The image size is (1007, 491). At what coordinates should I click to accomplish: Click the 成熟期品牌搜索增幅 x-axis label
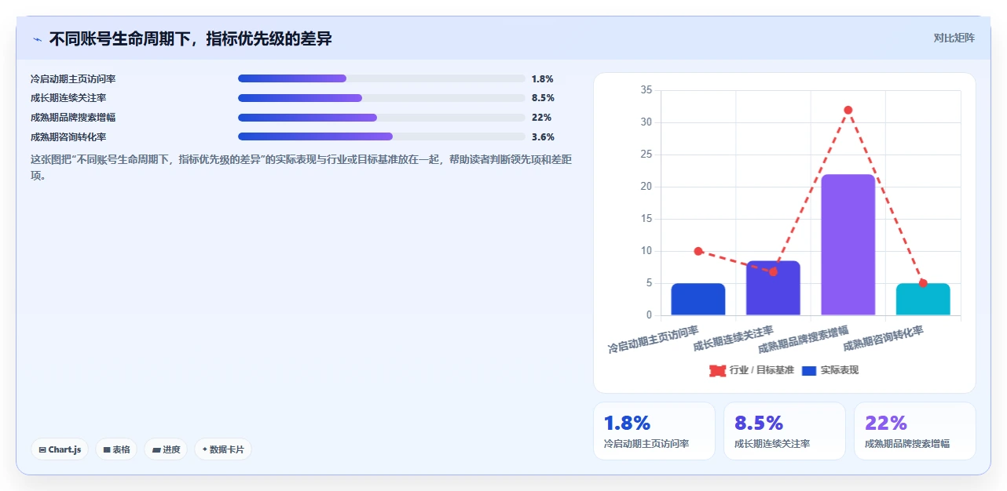(804, 339)
